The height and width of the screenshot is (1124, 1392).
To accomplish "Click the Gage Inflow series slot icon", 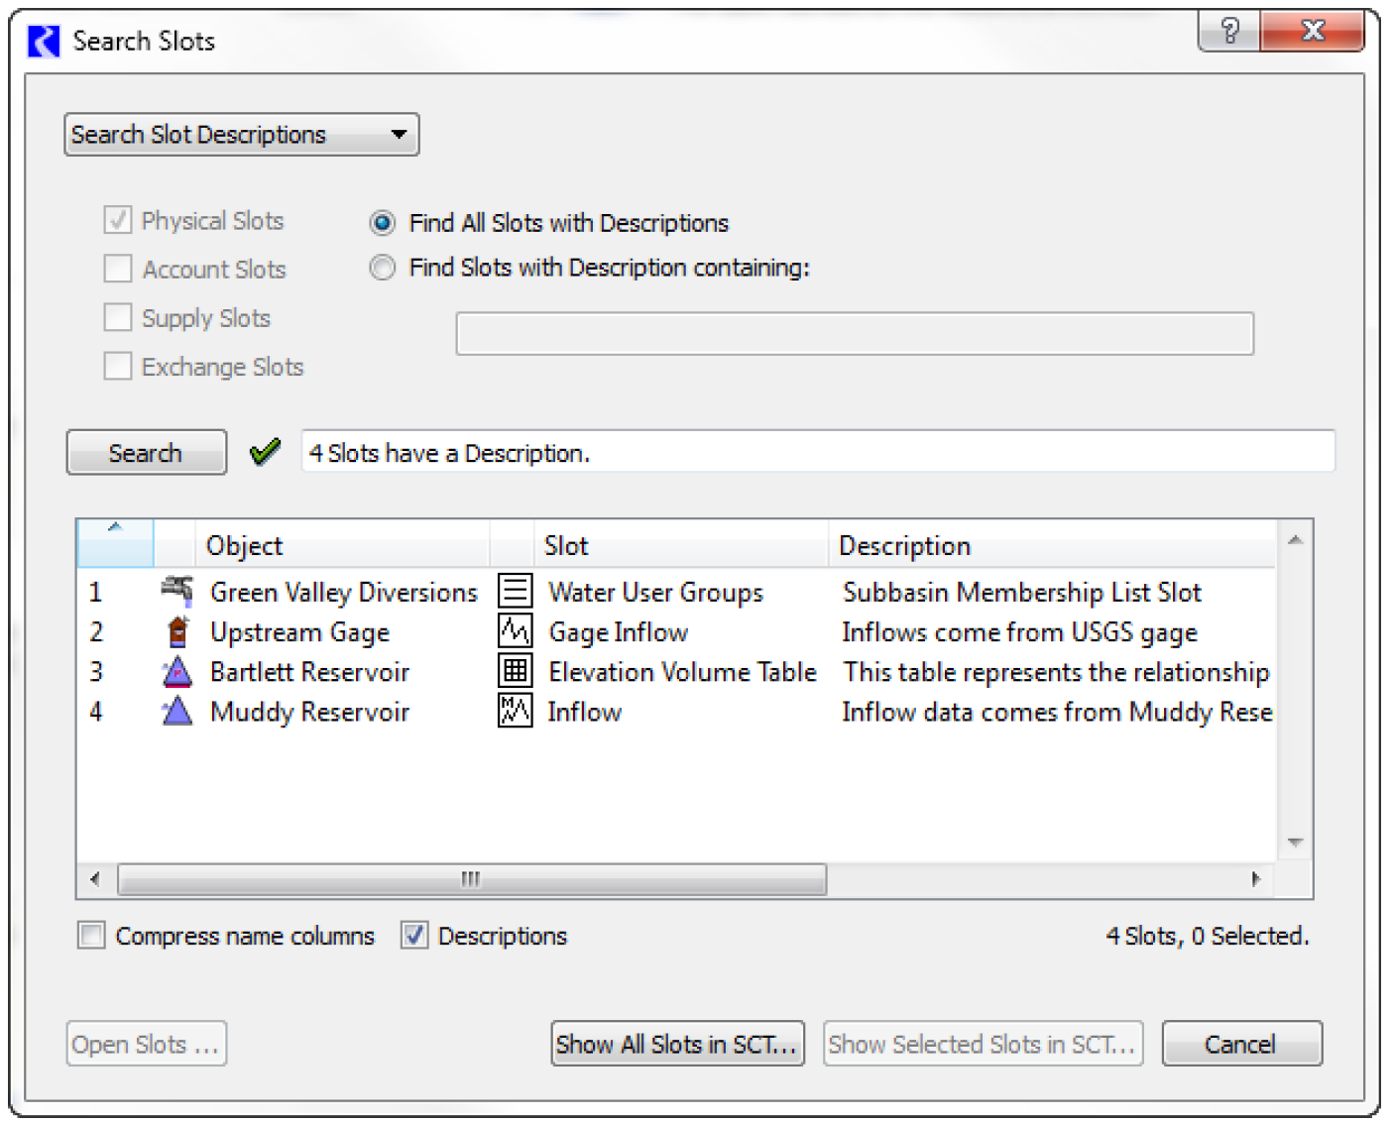I will coord(515,631).
